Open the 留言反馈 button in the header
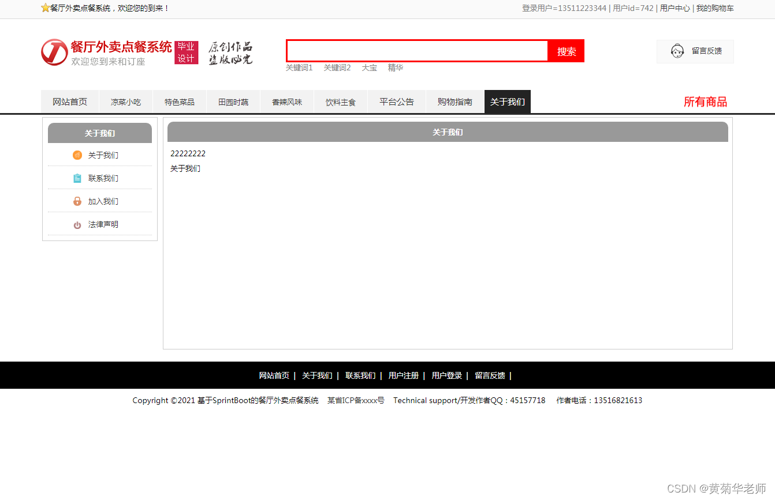The height and width of the screenshot is (500, 775). coord(695,51)
